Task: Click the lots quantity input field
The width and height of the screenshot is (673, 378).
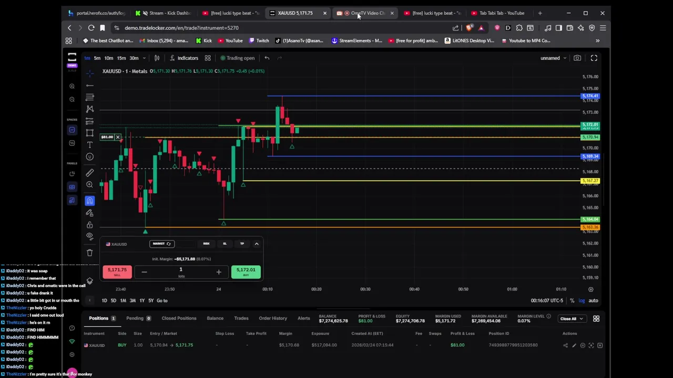Action: (181, 271)
